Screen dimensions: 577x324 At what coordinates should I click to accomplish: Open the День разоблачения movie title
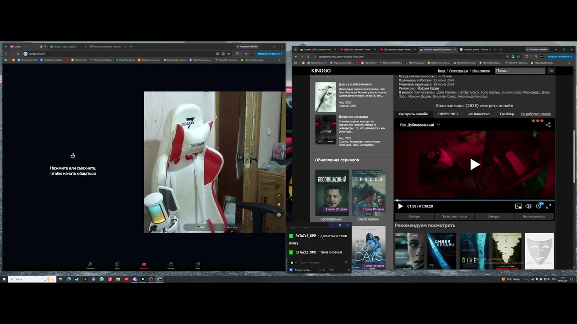pyautogui.click(x=356, y=84)
